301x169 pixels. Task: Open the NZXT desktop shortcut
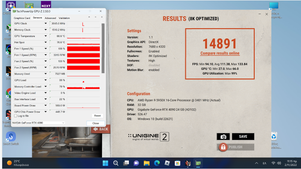(x=46, y=4)
